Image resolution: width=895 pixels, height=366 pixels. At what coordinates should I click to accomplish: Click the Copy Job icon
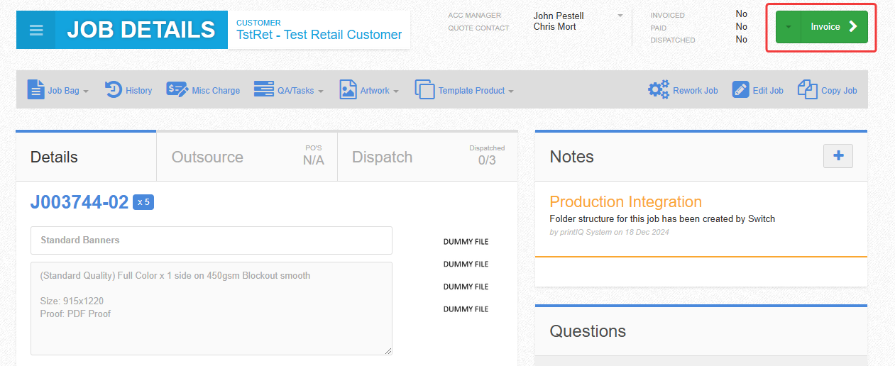pos(807,90)
